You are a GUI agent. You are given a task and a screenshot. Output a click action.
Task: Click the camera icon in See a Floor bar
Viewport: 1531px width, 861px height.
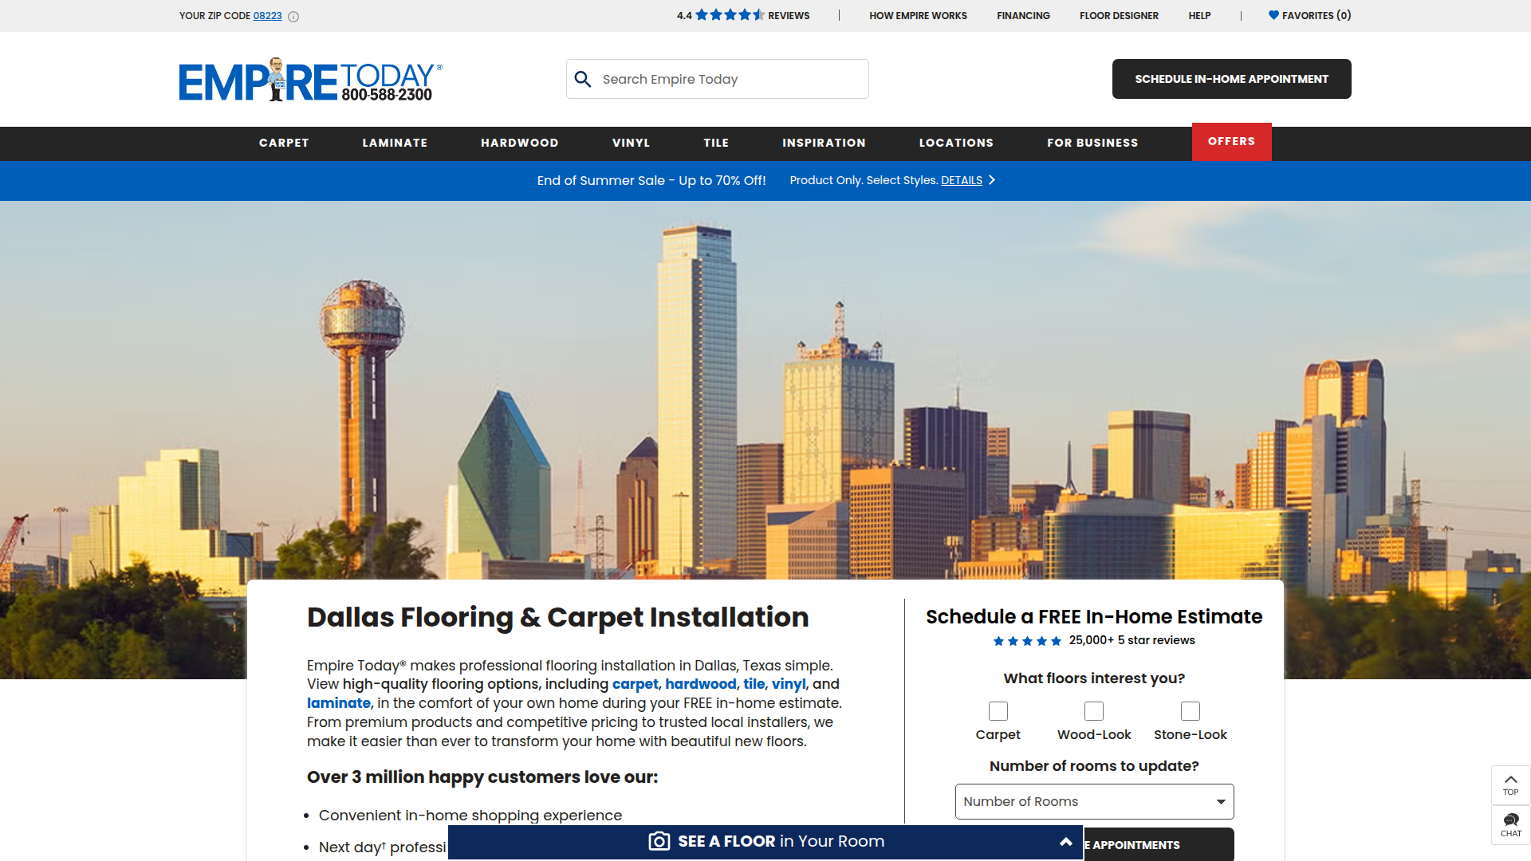(659, 841)
